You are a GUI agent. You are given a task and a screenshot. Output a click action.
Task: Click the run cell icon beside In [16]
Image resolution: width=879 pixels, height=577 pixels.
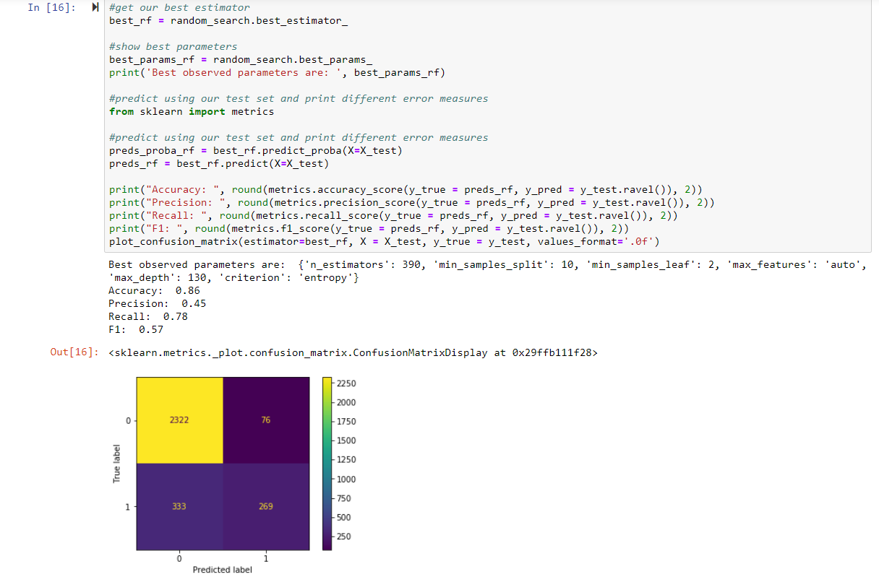tap(96, 8)
